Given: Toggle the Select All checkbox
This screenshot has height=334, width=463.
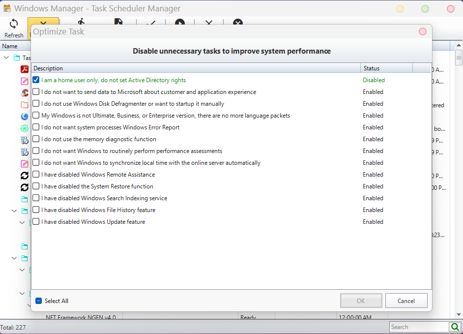Looking at the screenshot, I should 38,301.
